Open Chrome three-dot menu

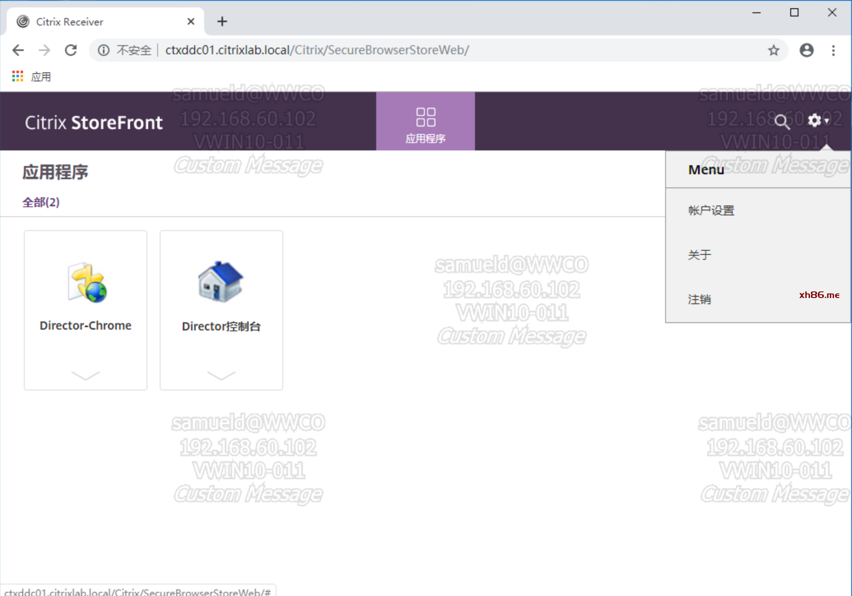(833, 50)
